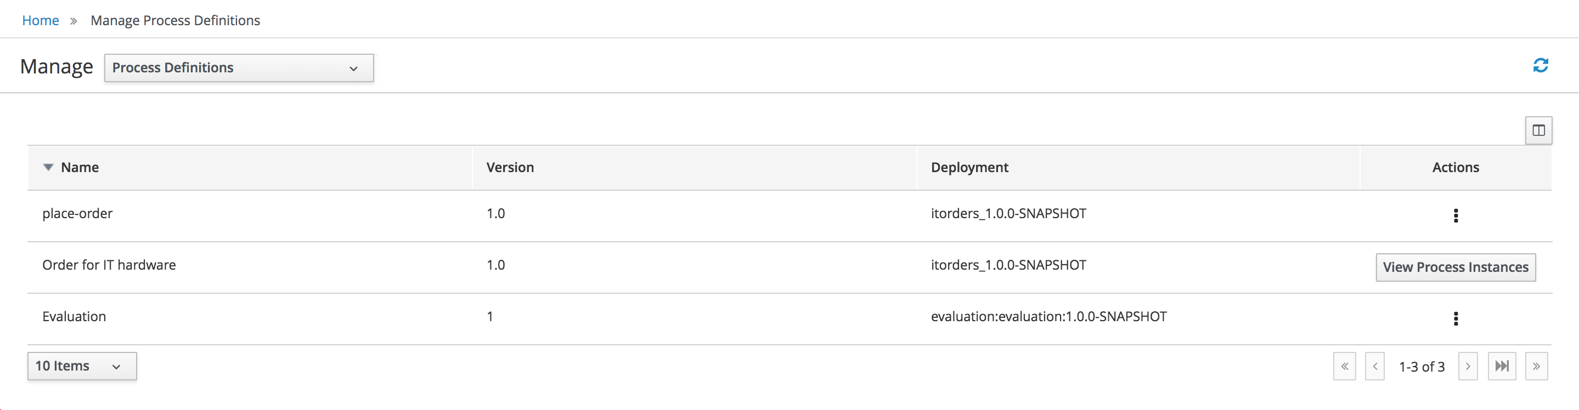This screenshot has height=410, width=1579.
Task: Click the double-right chevron pagination button
Action: click(1536, 367)
